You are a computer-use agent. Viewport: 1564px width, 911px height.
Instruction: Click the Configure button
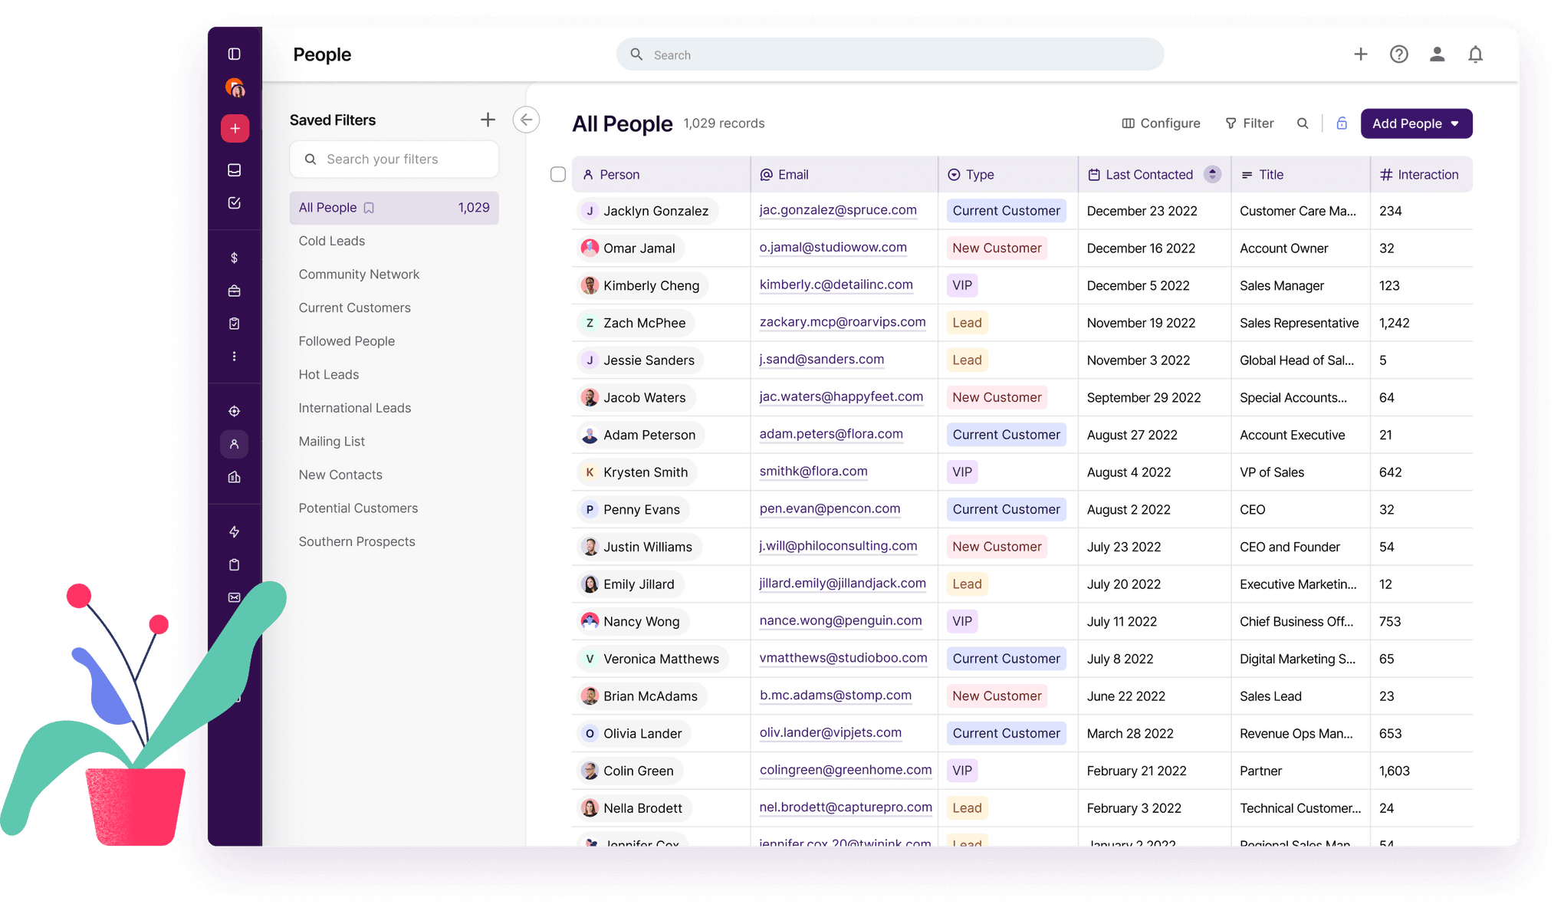pyautogui.click(x=1161, y=123)
